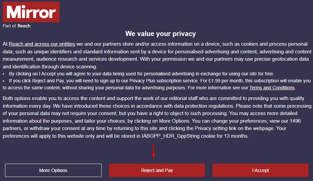Click the red Mirror logo

coord(31,12)
